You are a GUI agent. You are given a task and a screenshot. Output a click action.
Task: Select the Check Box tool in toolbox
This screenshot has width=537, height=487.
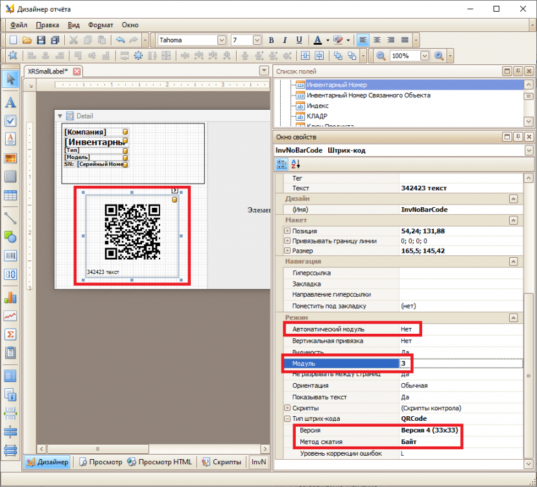pyautogui.click(x=10, y=121)
